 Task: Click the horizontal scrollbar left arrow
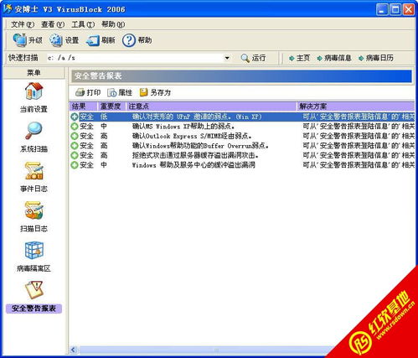pyautogui.click(x=74, y=350)
